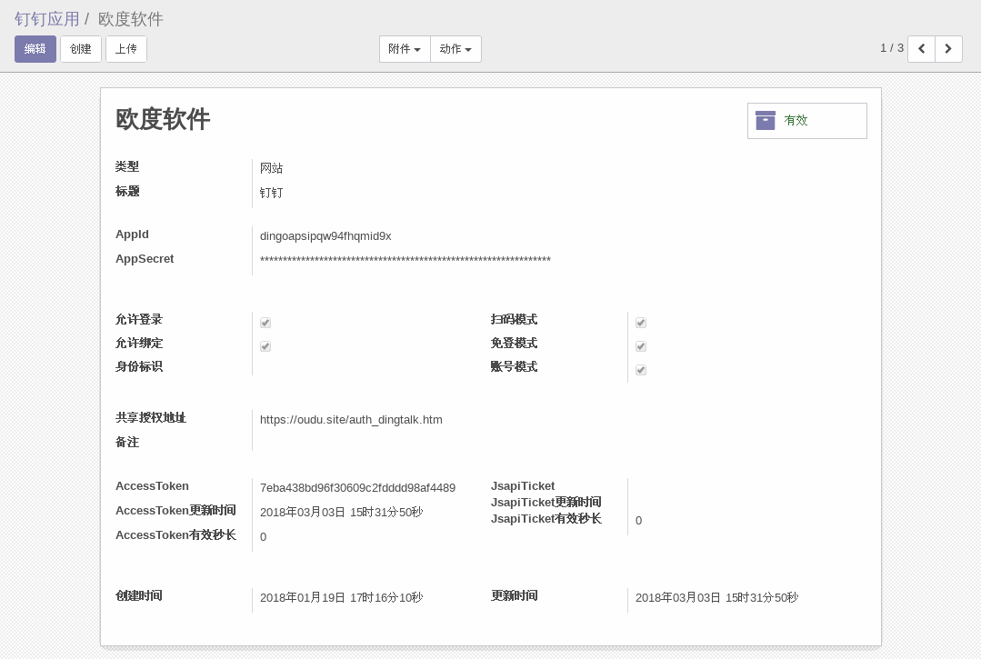Go to the next record arrow
Image resolution: width=981 pixels, height=659 pixels.
[948, 49]
